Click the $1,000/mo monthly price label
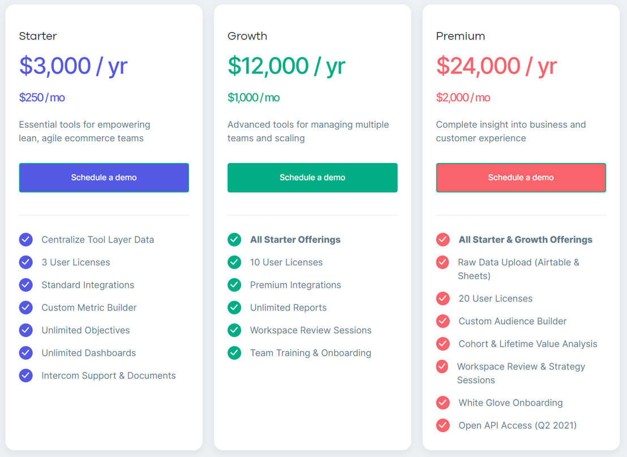Image resolution: width=627 pixels, height=457 pixels. pyautogui.click(x=254, y=98)
